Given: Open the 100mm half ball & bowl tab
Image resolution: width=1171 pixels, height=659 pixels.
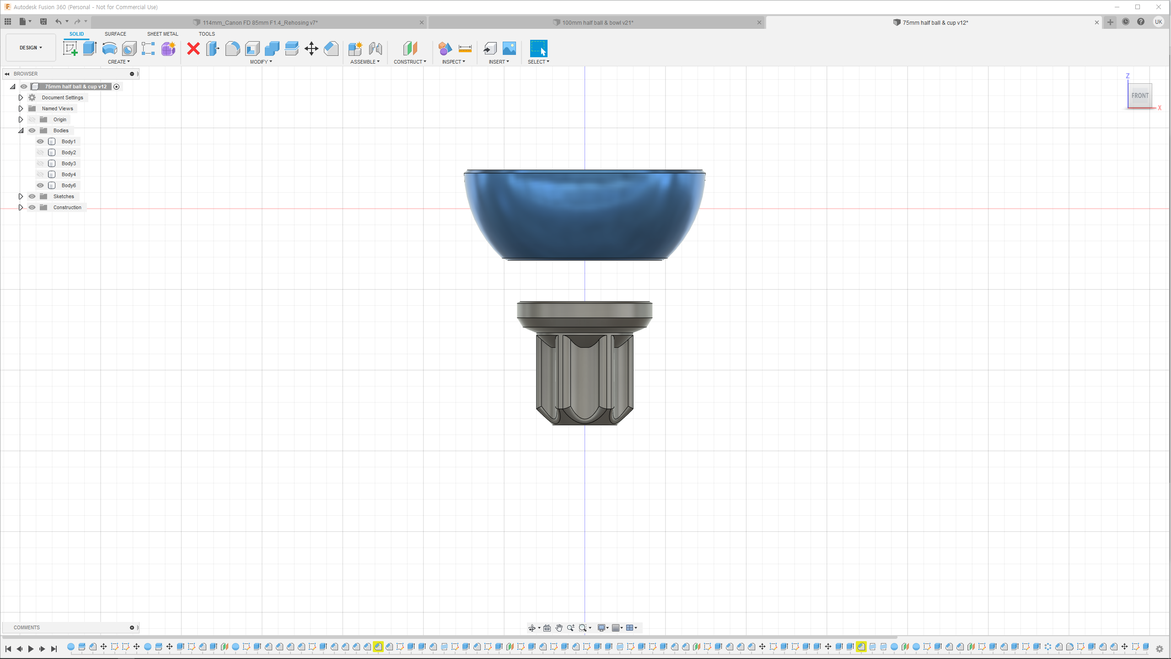Looking at the screenshot, I should pyautogui.click(x=597, y=22).
